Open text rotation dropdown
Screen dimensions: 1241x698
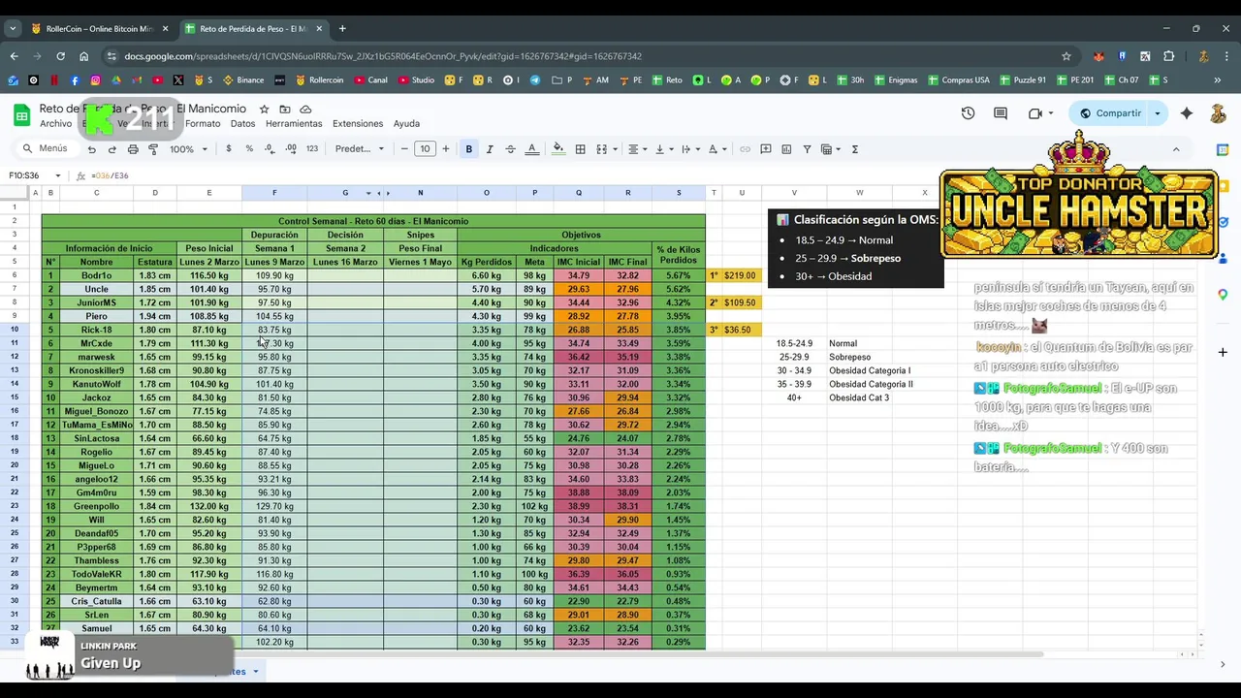tap(716, 149)
